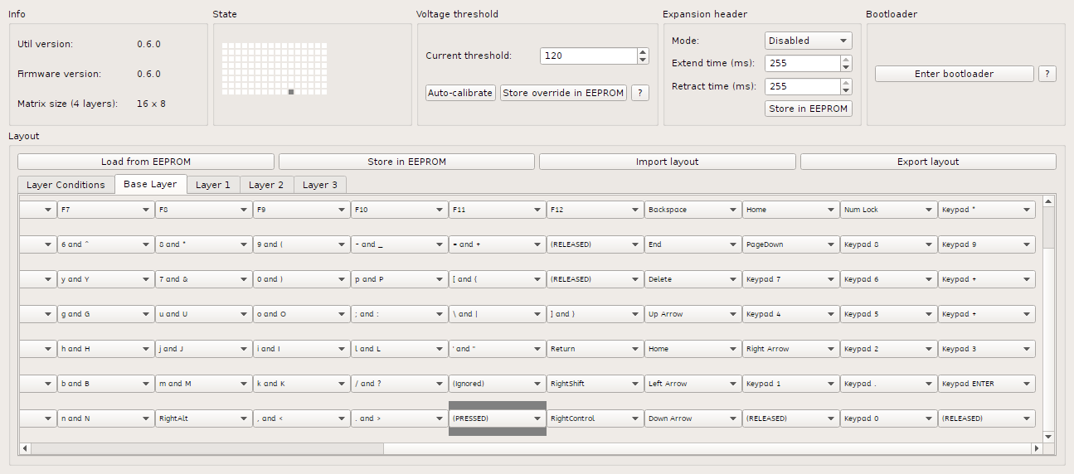Increase the current threshold spinner value

pyautogui.click(x=643, y=52)
